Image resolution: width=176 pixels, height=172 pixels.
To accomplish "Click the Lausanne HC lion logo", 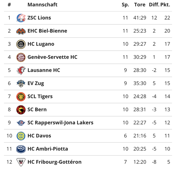I will pos(21,70).
